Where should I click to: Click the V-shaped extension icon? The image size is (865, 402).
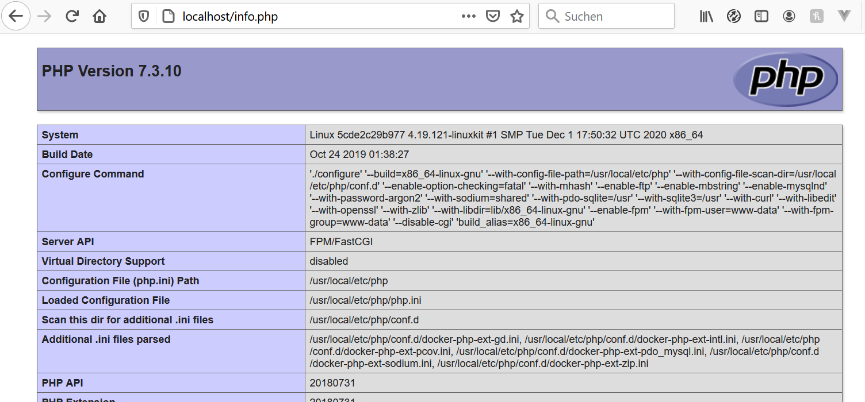[x=844, y=16]
